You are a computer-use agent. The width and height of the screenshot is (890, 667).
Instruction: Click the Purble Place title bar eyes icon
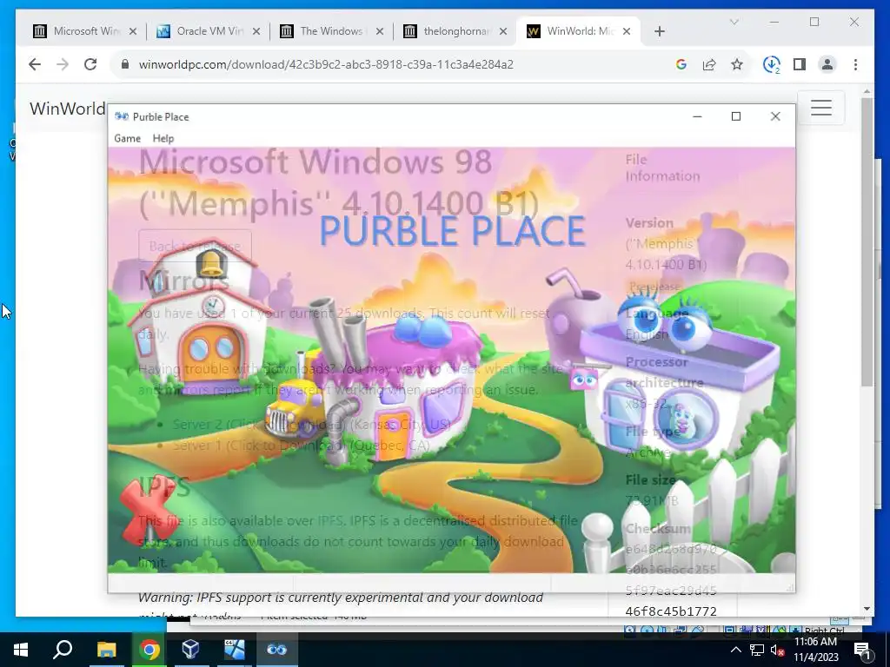(122, 116)
